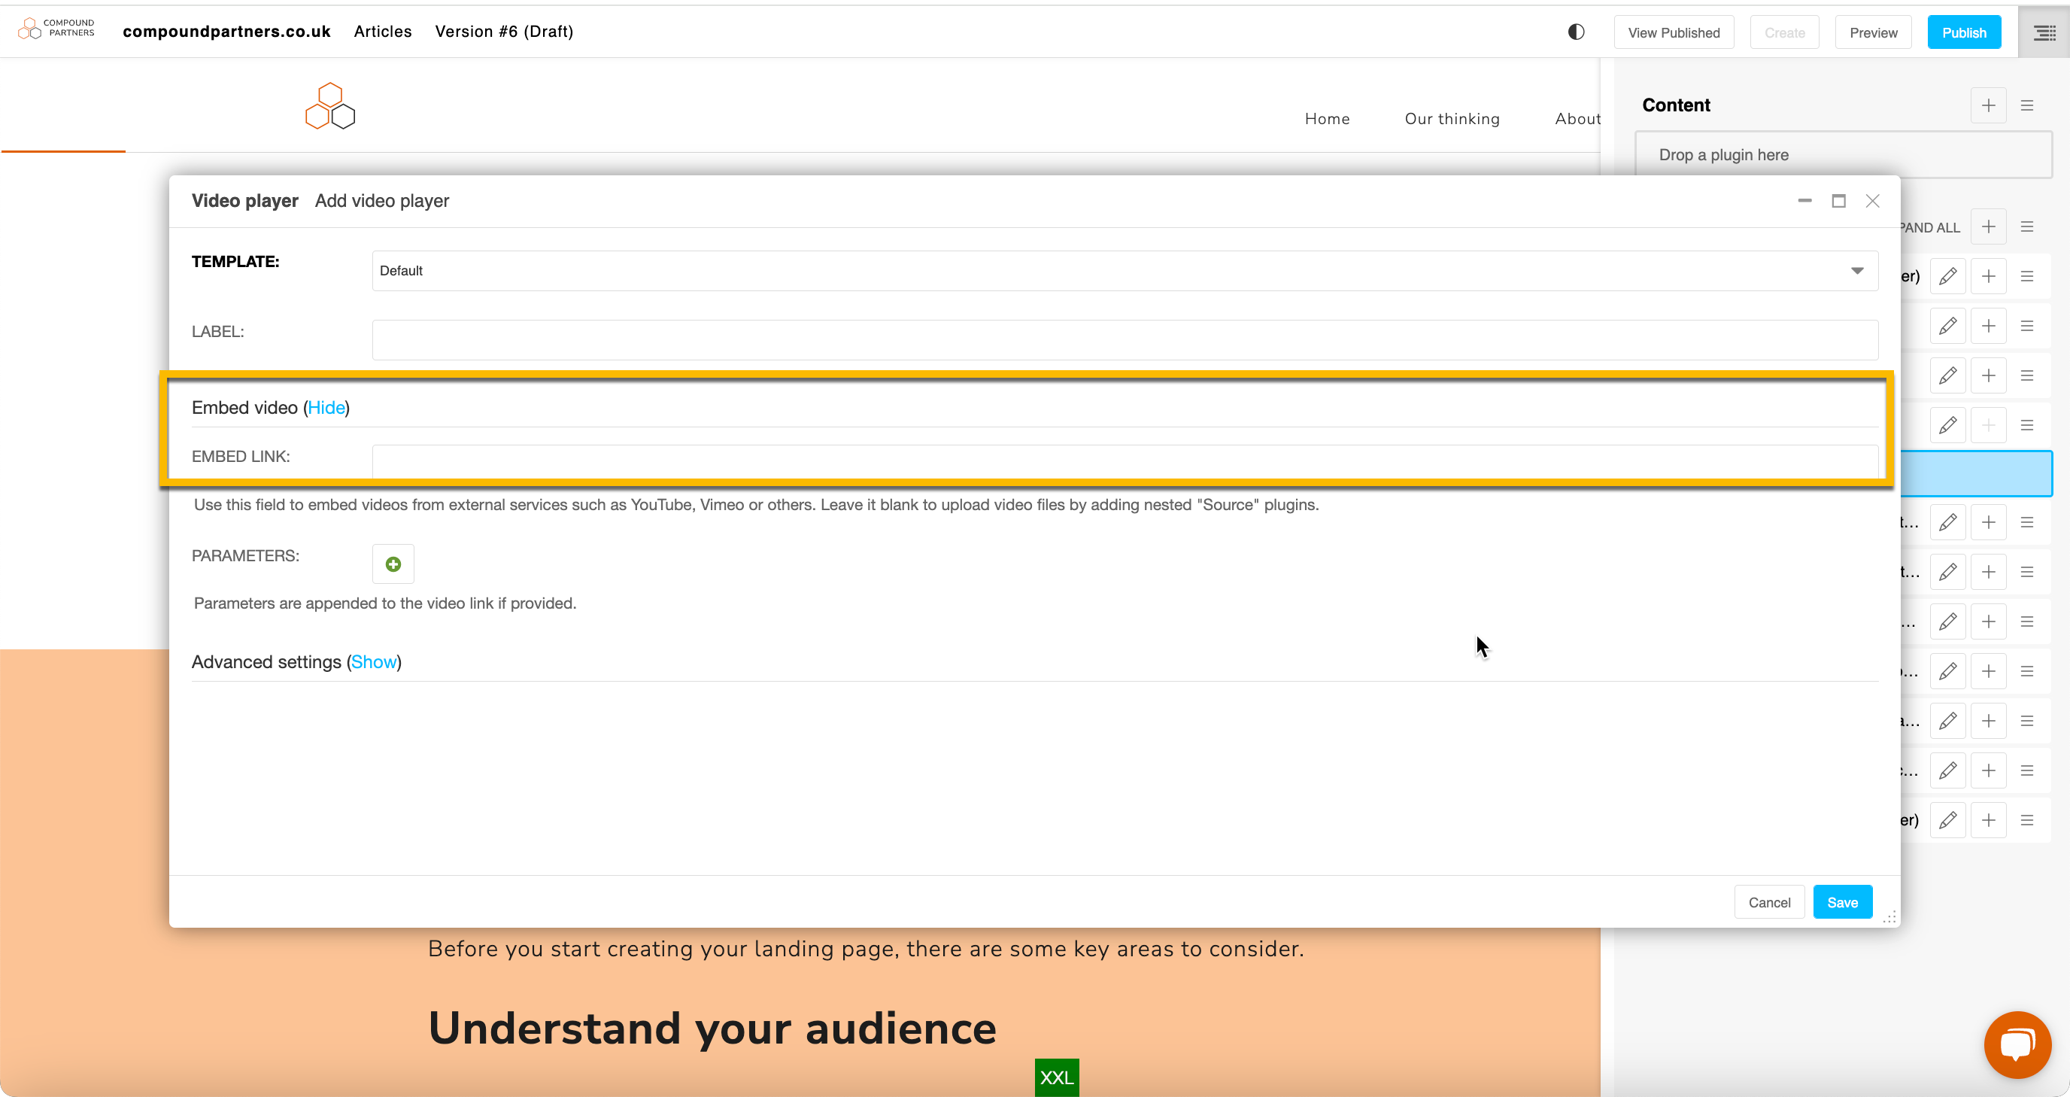This screenshot has height=1097, width=2070.
Task: Open the menu icon beside the Content heading
Action: (x=2026, y=105)
